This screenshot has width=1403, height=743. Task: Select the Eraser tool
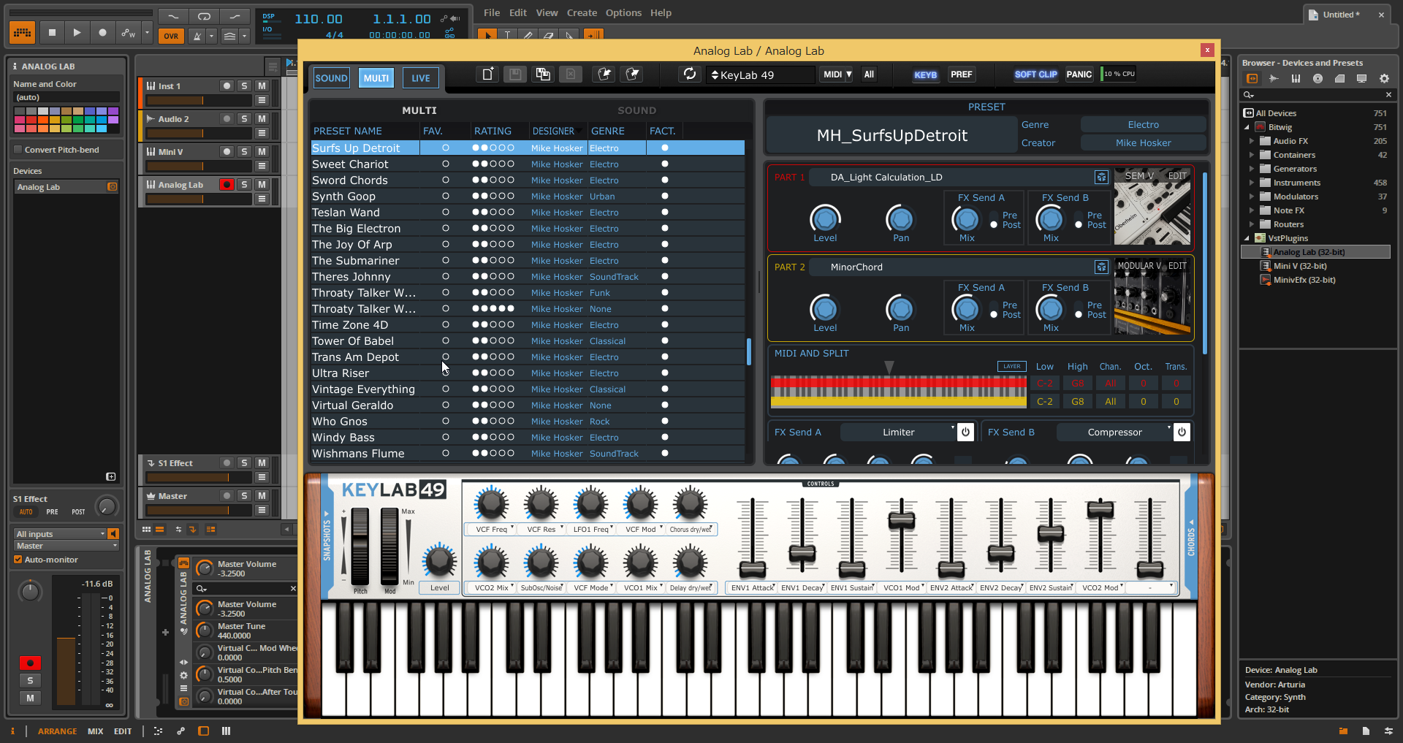coord(548,34)
